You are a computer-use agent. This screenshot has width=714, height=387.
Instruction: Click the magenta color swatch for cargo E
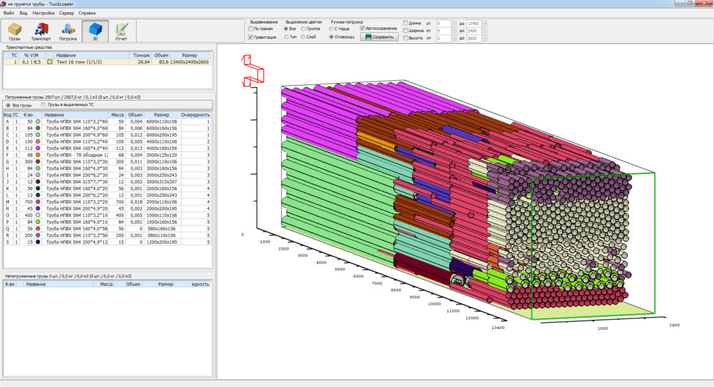tap(38, 148)
